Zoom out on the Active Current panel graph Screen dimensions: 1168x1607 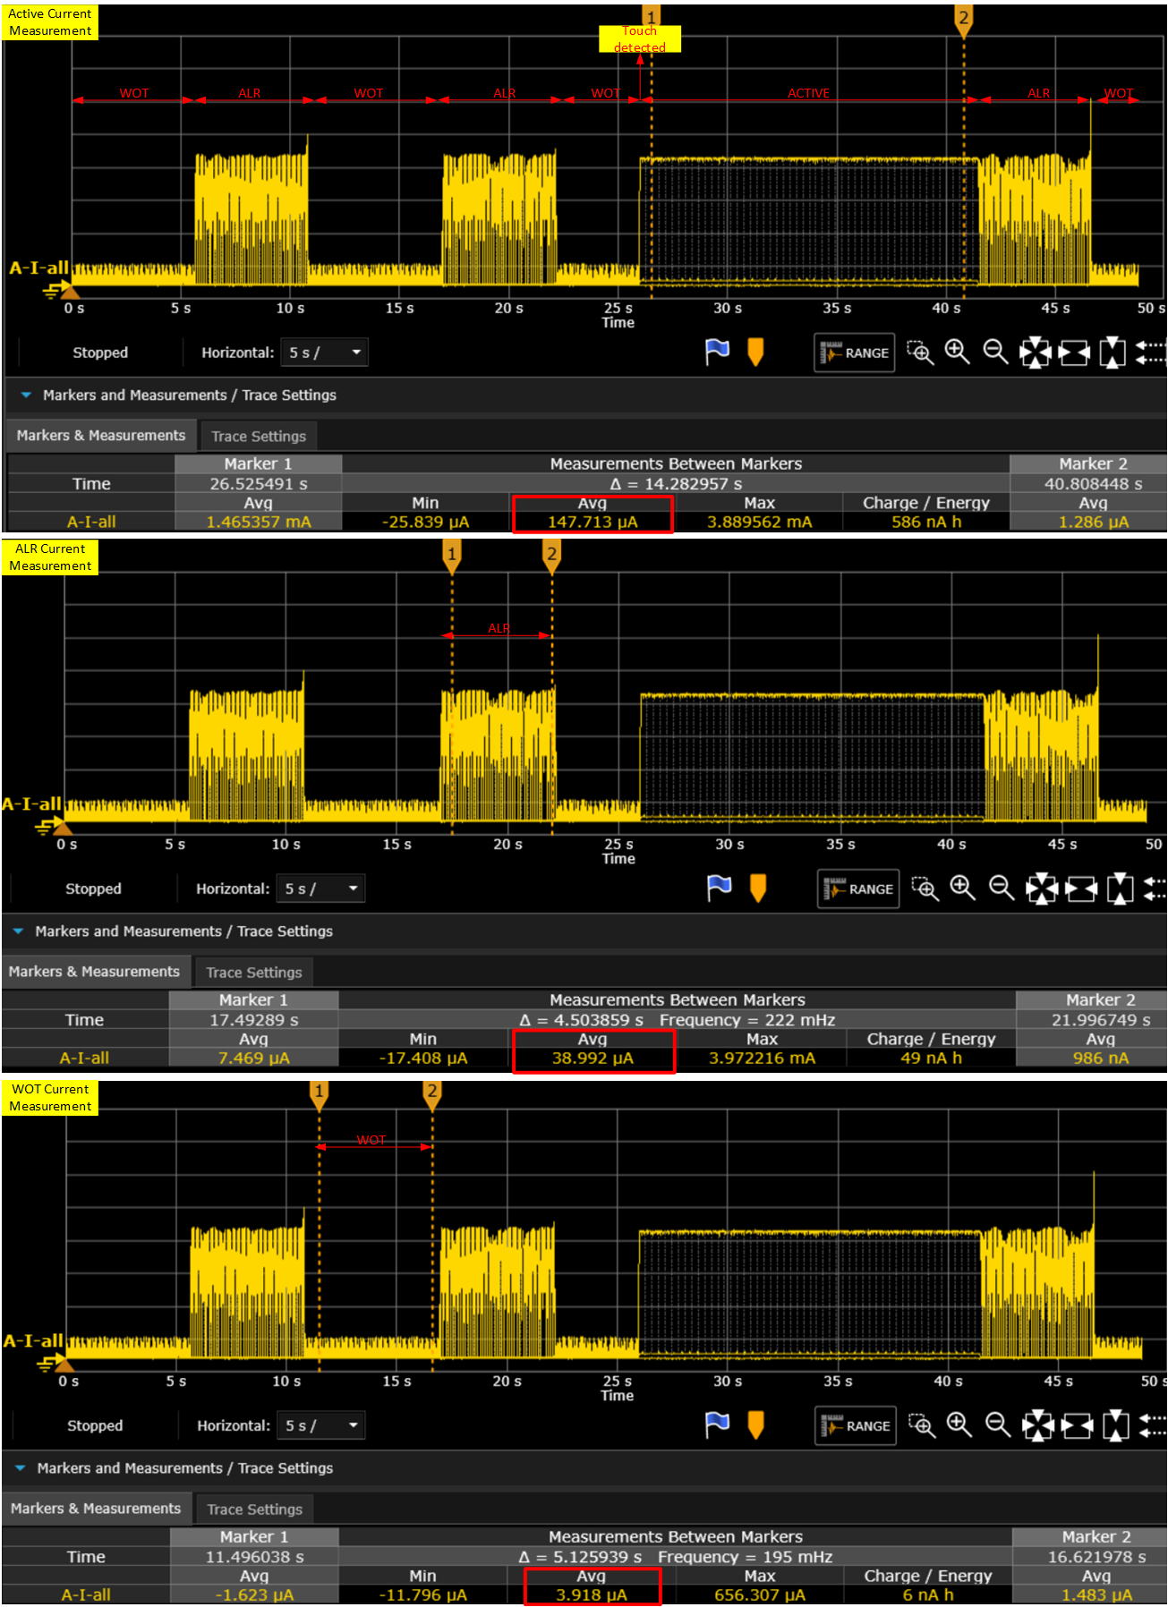[x=996, y=353]
